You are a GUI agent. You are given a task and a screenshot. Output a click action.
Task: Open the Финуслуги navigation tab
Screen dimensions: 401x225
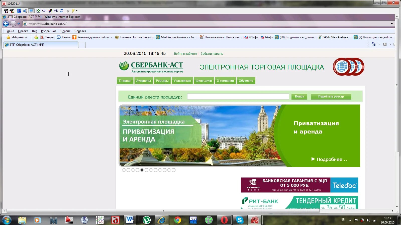click(204, 81)
